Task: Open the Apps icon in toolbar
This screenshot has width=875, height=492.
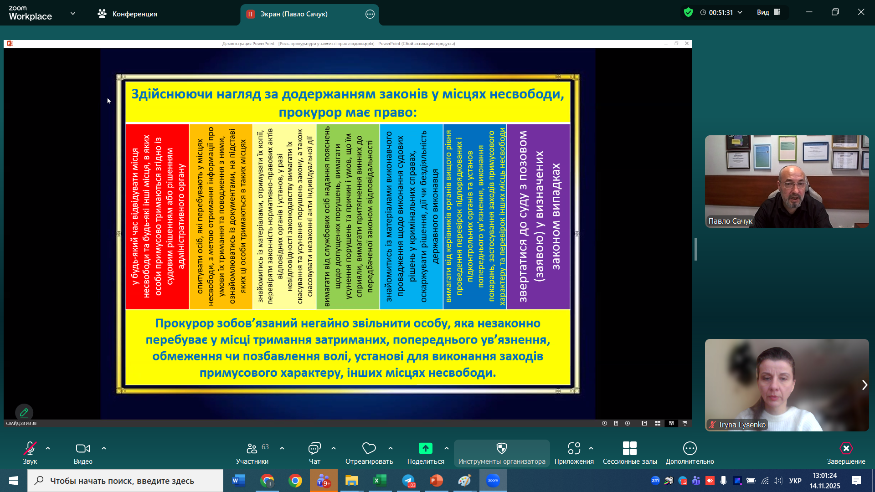Action: [574, 449]
